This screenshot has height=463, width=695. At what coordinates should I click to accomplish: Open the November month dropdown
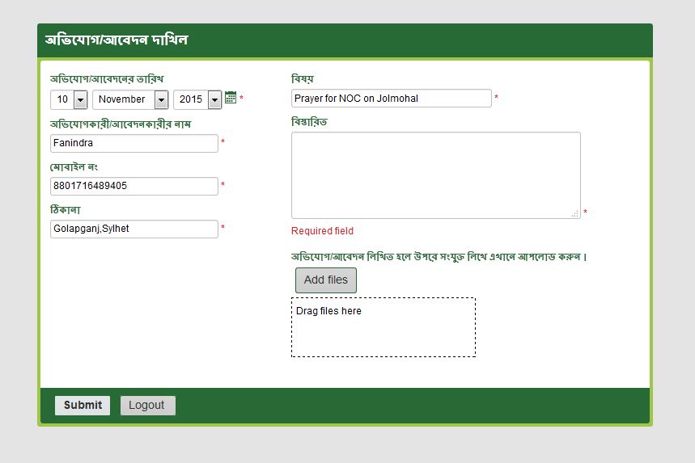coord(130,99)
